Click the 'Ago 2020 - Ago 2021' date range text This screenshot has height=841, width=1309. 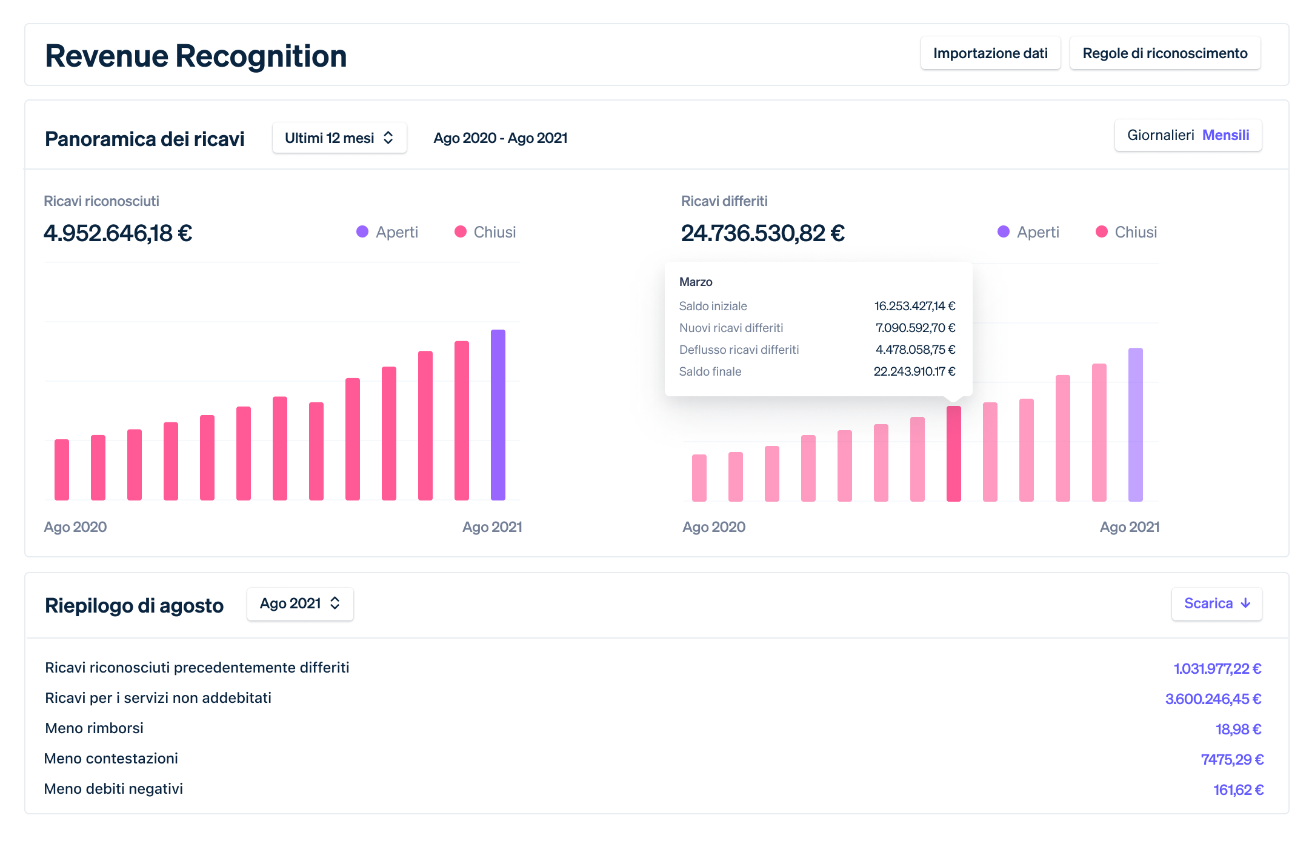point(501,138)
